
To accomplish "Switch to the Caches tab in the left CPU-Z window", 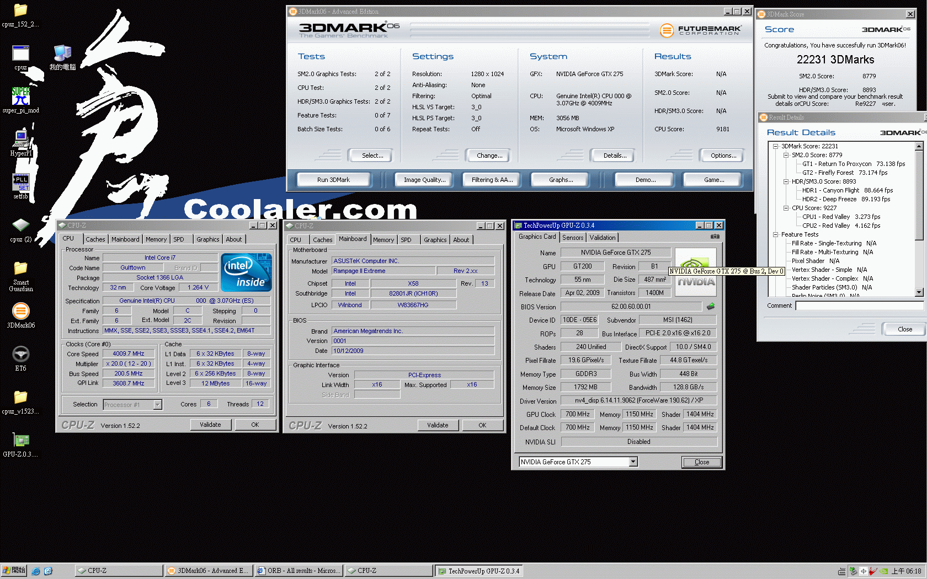I will pyautogui.click(x=95, y=239).
